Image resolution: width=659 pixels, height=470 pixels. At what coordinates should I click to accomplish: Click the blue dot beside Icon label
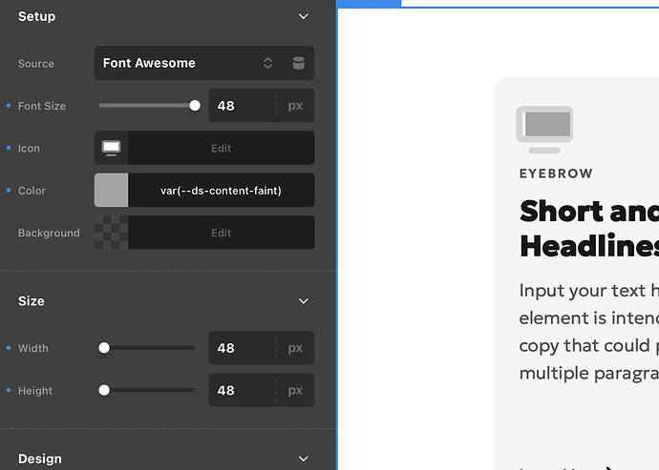[9, 148]
